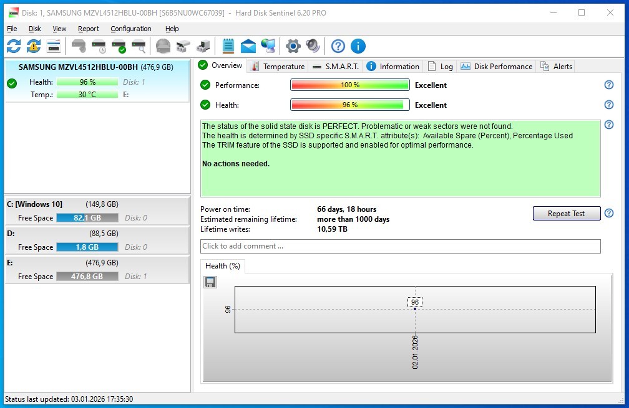Switch to the Disk Performance tab
This screenshot has width=629, height=408.
tap(497, 67)
